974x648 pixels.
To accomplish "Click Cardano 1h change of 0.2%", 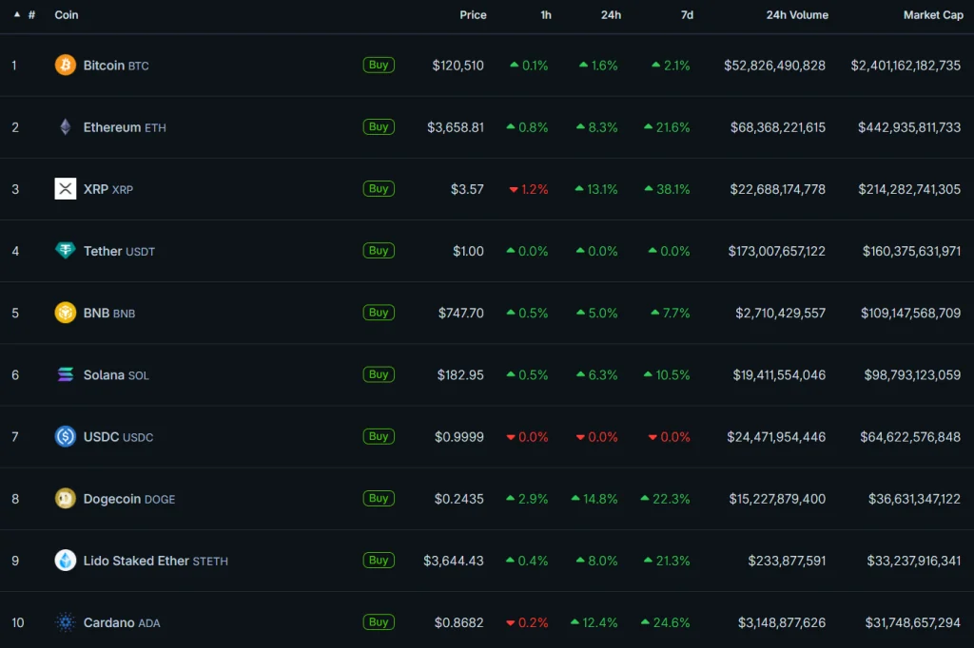I will coord(527,622).
